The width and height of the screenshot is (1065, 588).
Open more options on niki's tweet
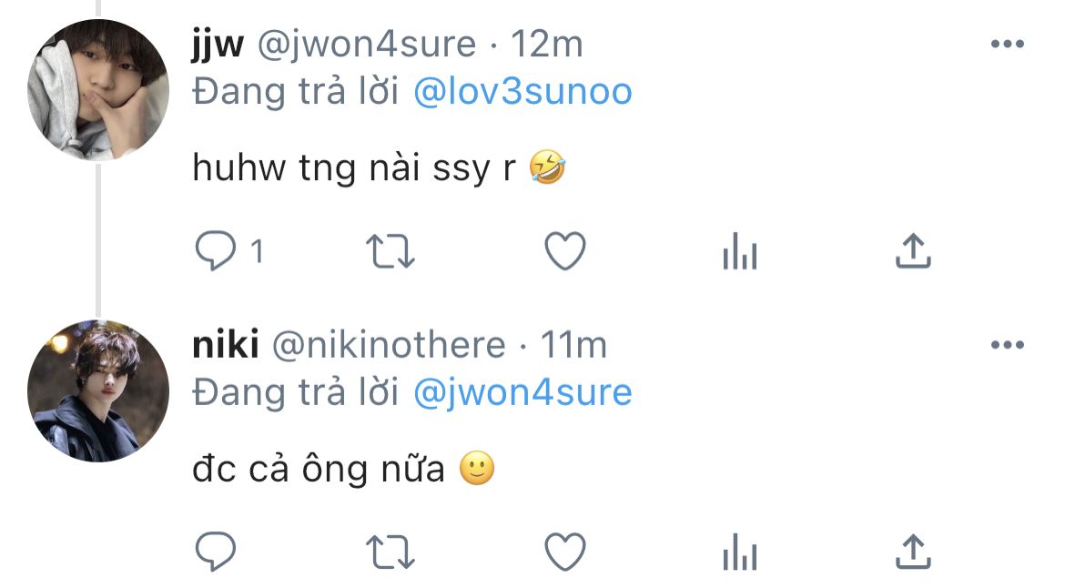pos(1008,345)
